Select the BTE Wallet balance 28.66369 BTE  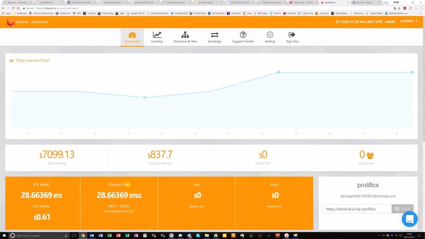pos(42,195)
